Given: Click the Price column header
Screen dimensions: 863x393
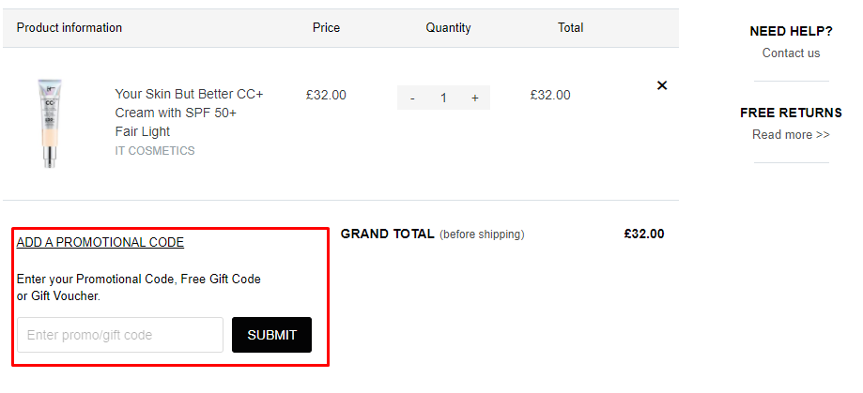Looking at the screenshot, I should (326, 28).
